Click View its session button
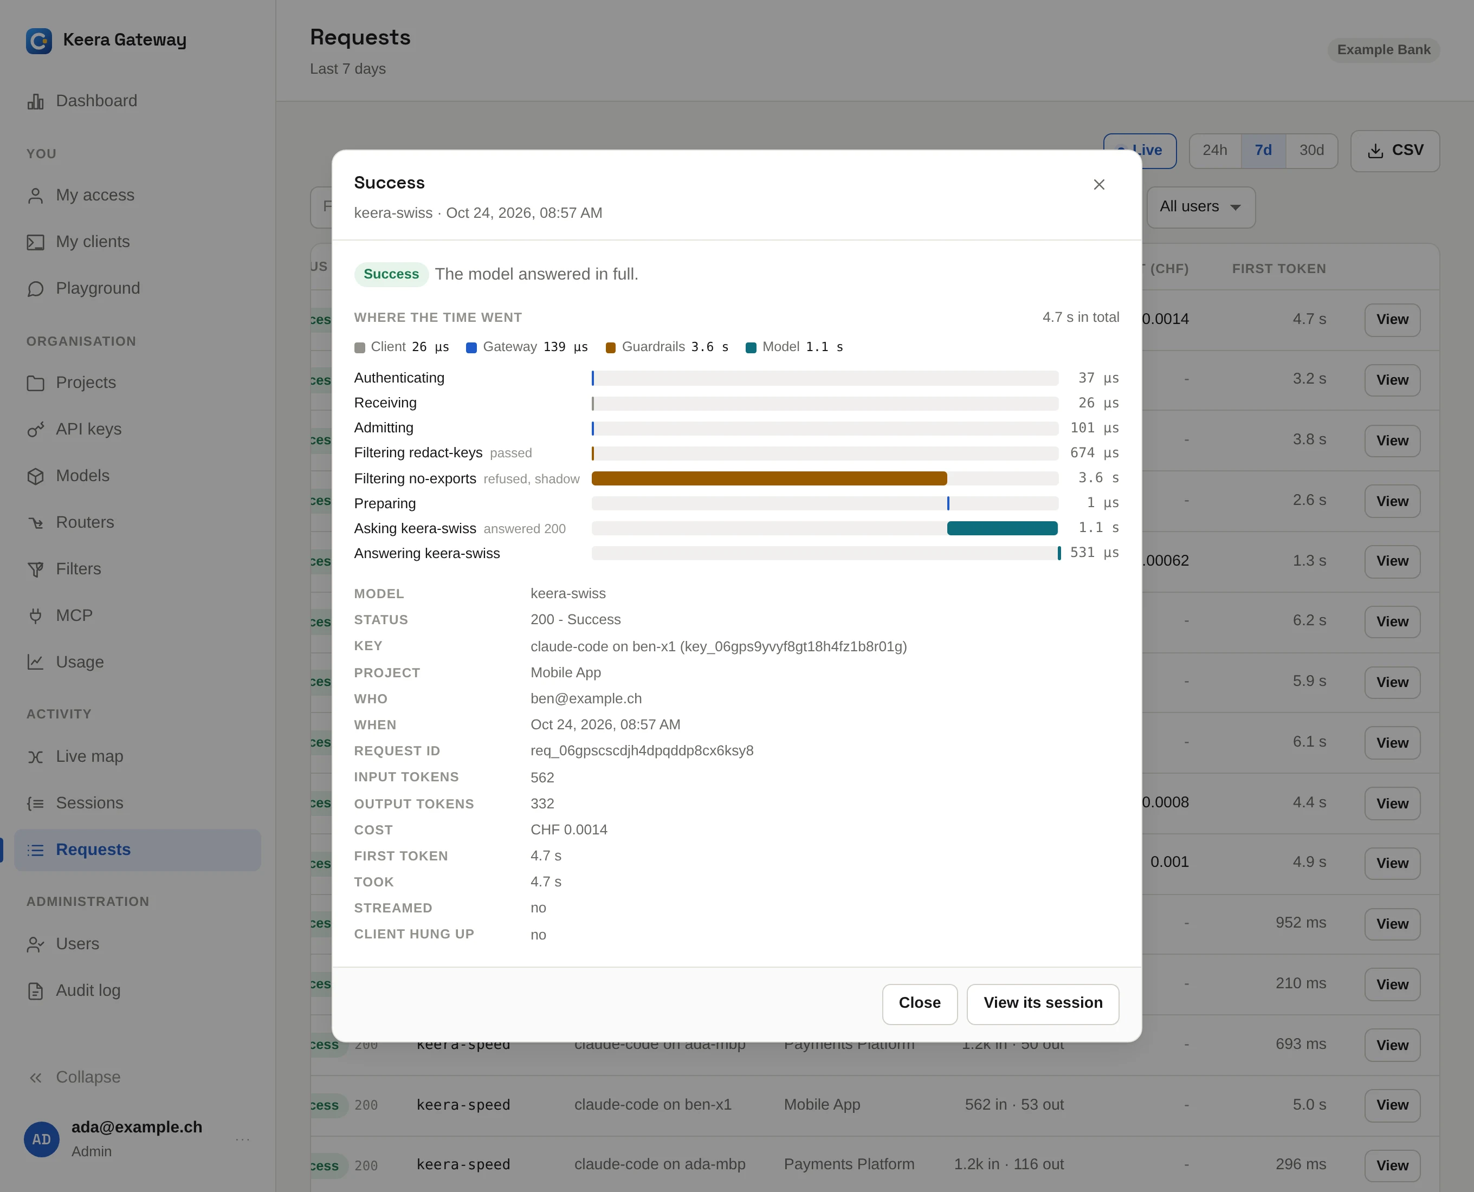 (1043, 1004)
